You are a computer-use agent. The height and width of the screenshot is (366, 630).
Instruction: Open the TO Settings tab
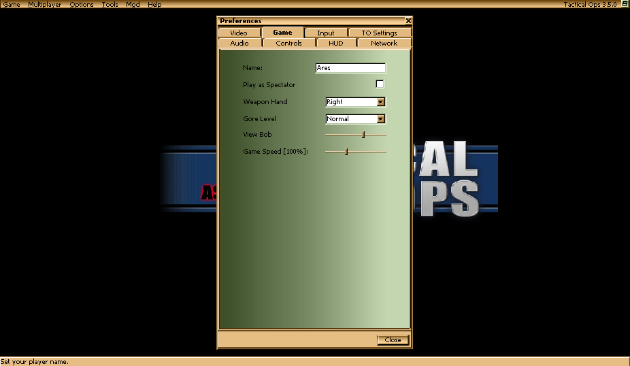[379, 33]
